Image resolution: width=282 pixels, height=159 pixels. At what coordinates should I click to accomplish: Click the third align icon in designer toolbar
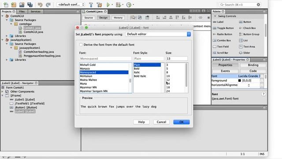(171, 18)
